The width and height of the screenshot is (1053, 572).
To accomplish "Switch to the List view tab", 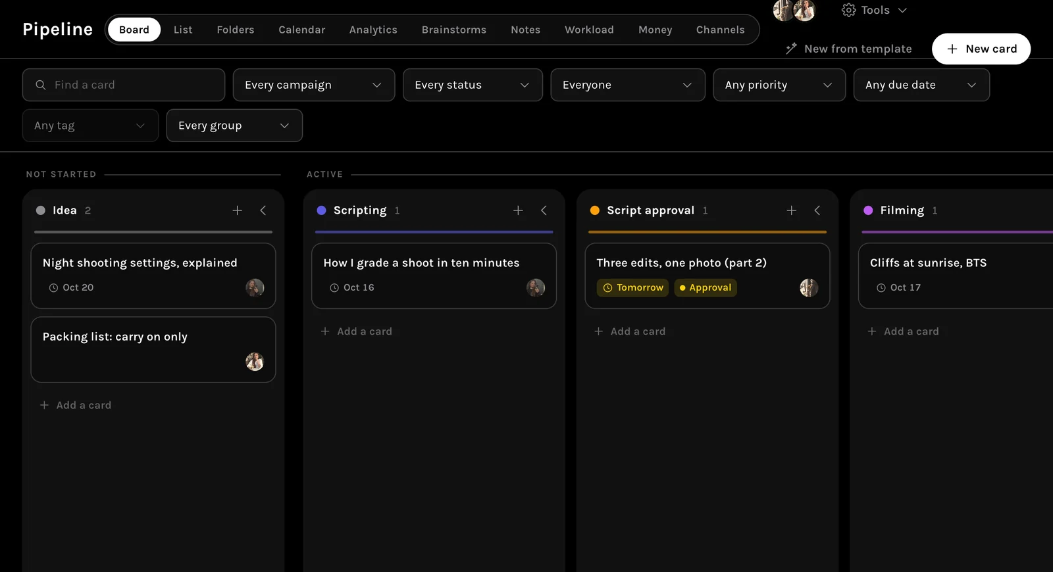I will (x=183, y=30).
